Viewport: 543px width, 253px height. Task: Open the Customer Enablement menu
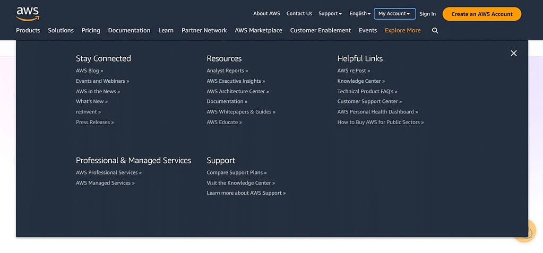pyautogui.click(x=320, y=30)
